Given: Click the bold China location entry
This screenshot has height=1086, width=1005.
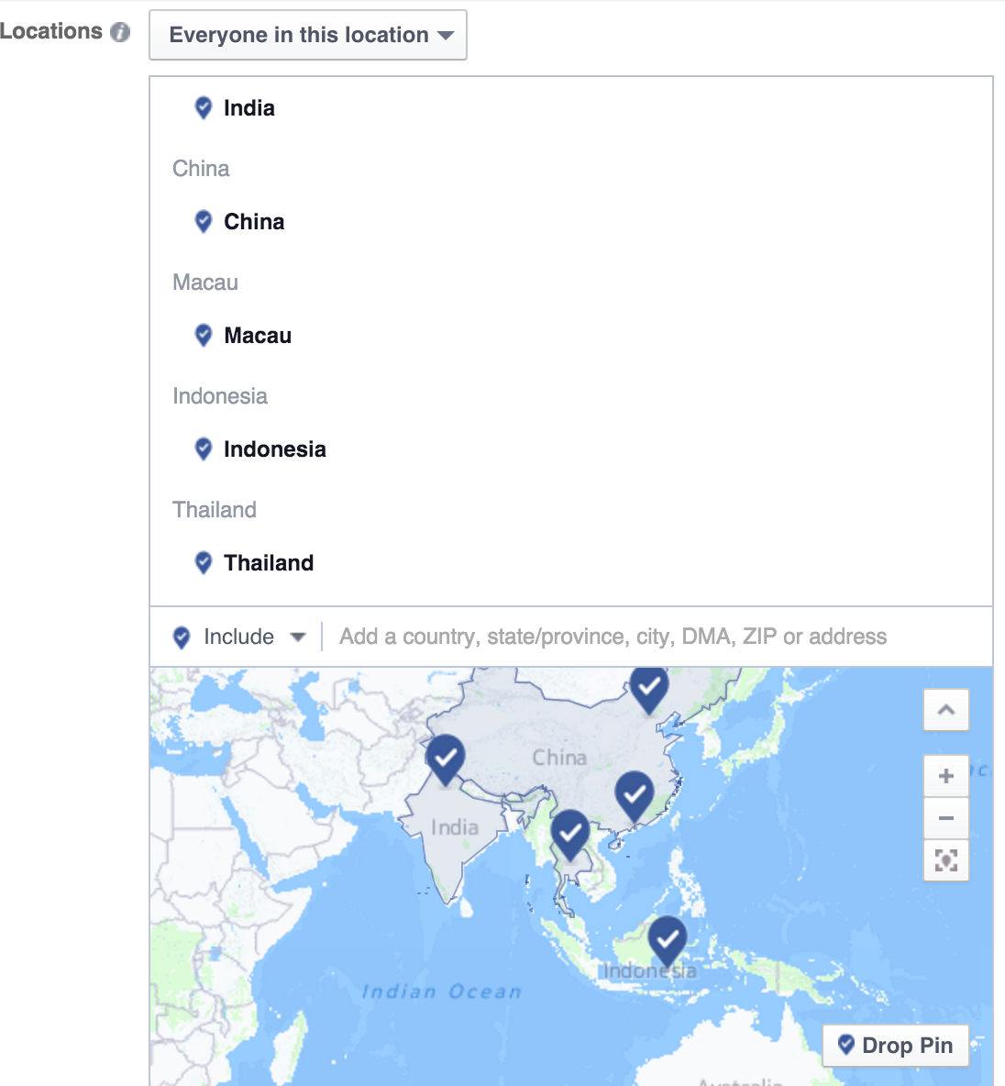Looking at the screenshot, I should click(254, 222).
